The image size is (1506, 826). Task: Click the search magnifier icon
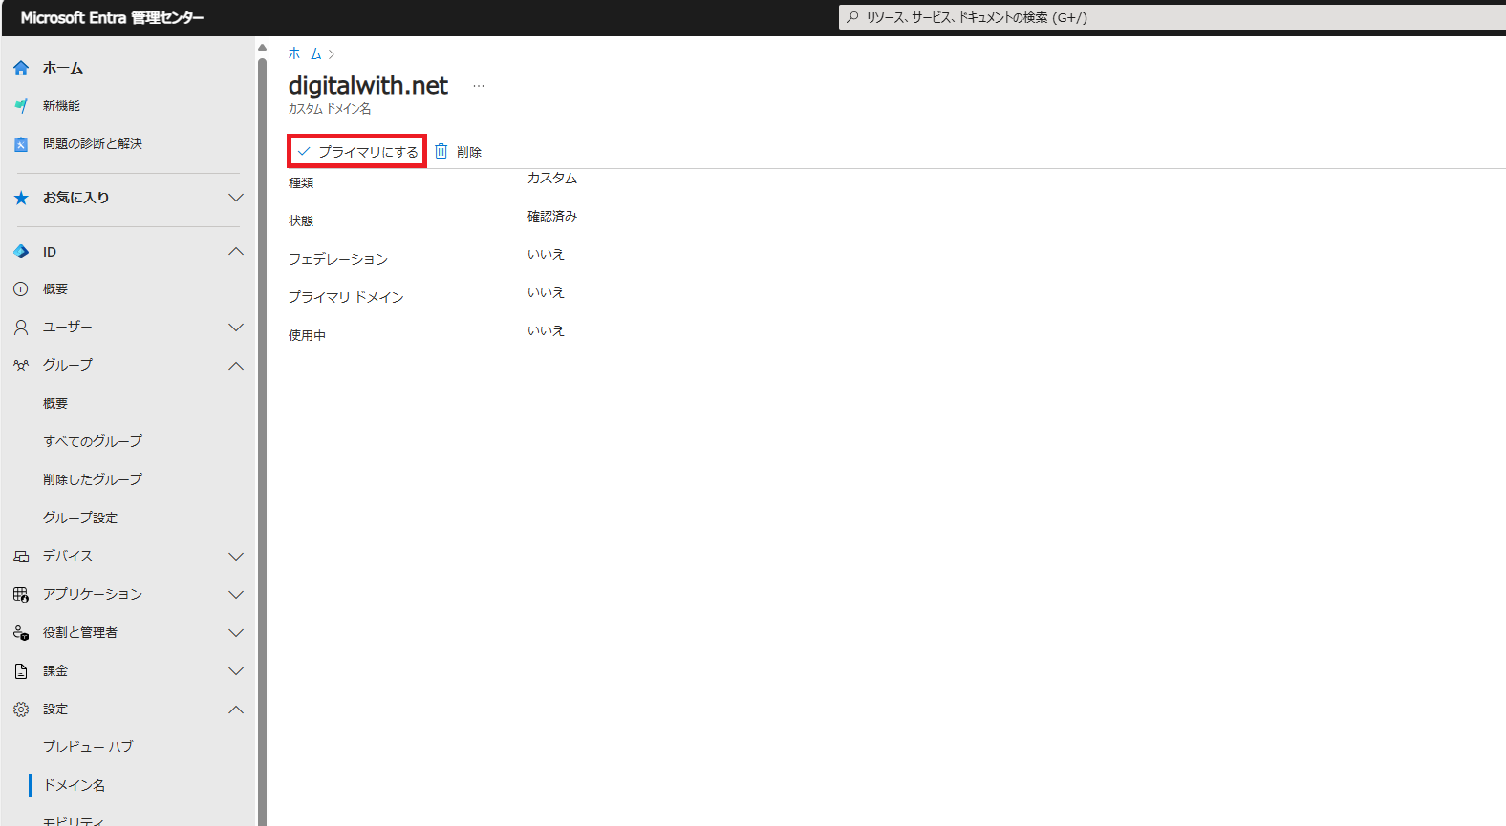852,17
